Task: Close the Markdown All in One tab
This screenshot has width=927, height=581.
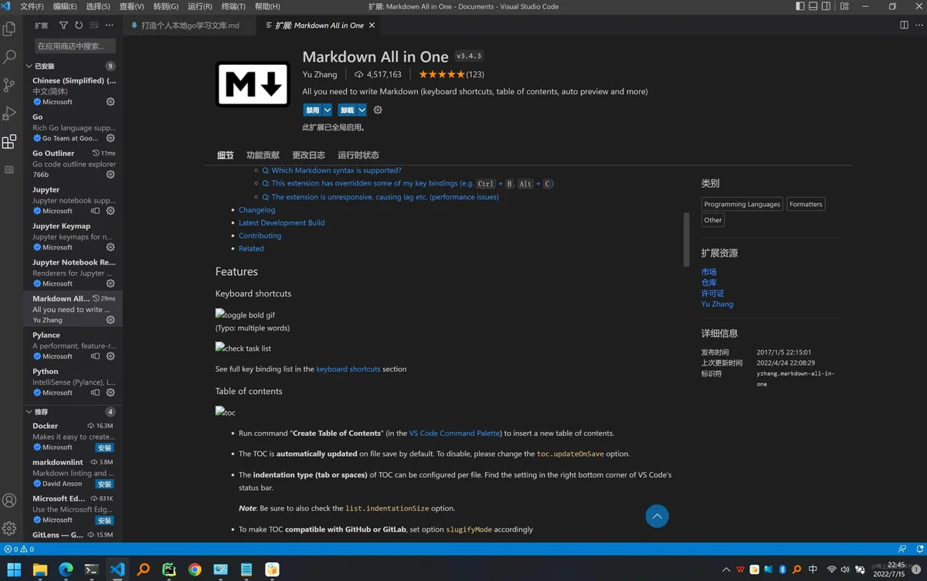Action: point(372,25)
